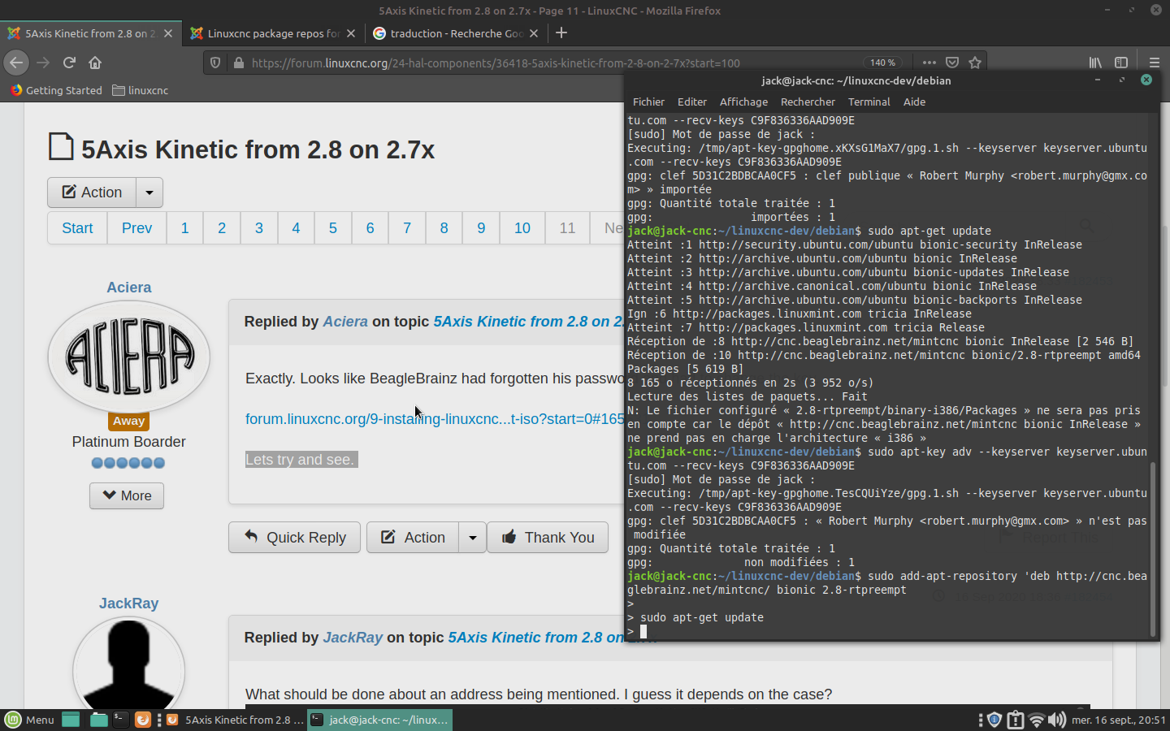Open the volume control tray icon
Viewport: 1170px width, 731px height.
pyautogui.click(x=1056, y=720)
